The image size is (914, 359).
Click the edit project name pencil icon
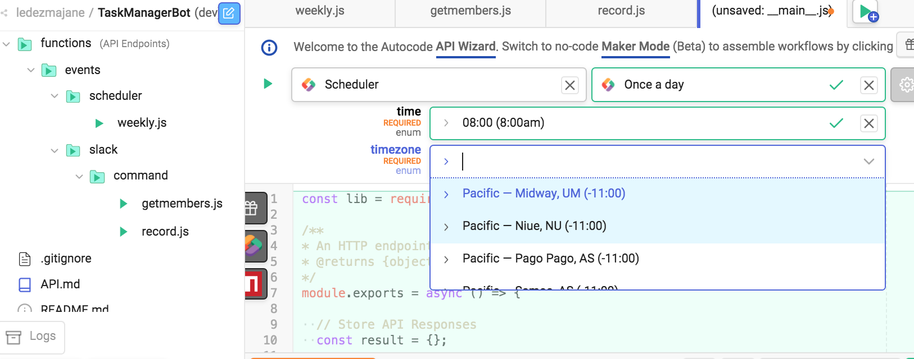(x=229, y=13)
